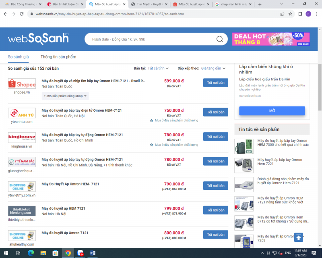Click the Flash Sale search input field

[151, 39]
